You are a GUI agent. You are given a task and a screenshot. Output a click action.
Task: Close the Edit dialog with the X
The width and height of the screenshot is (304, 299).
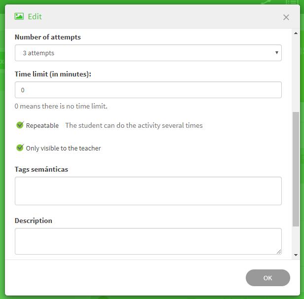286,17
